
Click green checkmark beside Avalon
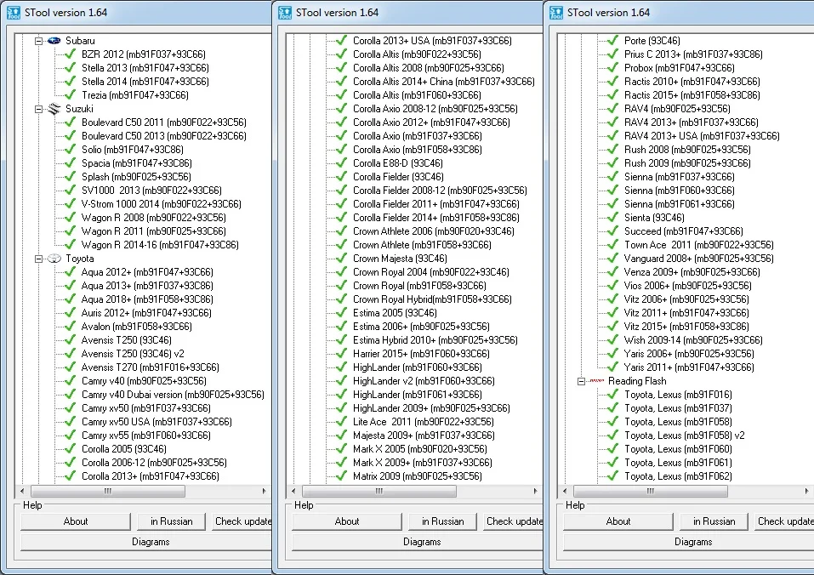point(70,326)
